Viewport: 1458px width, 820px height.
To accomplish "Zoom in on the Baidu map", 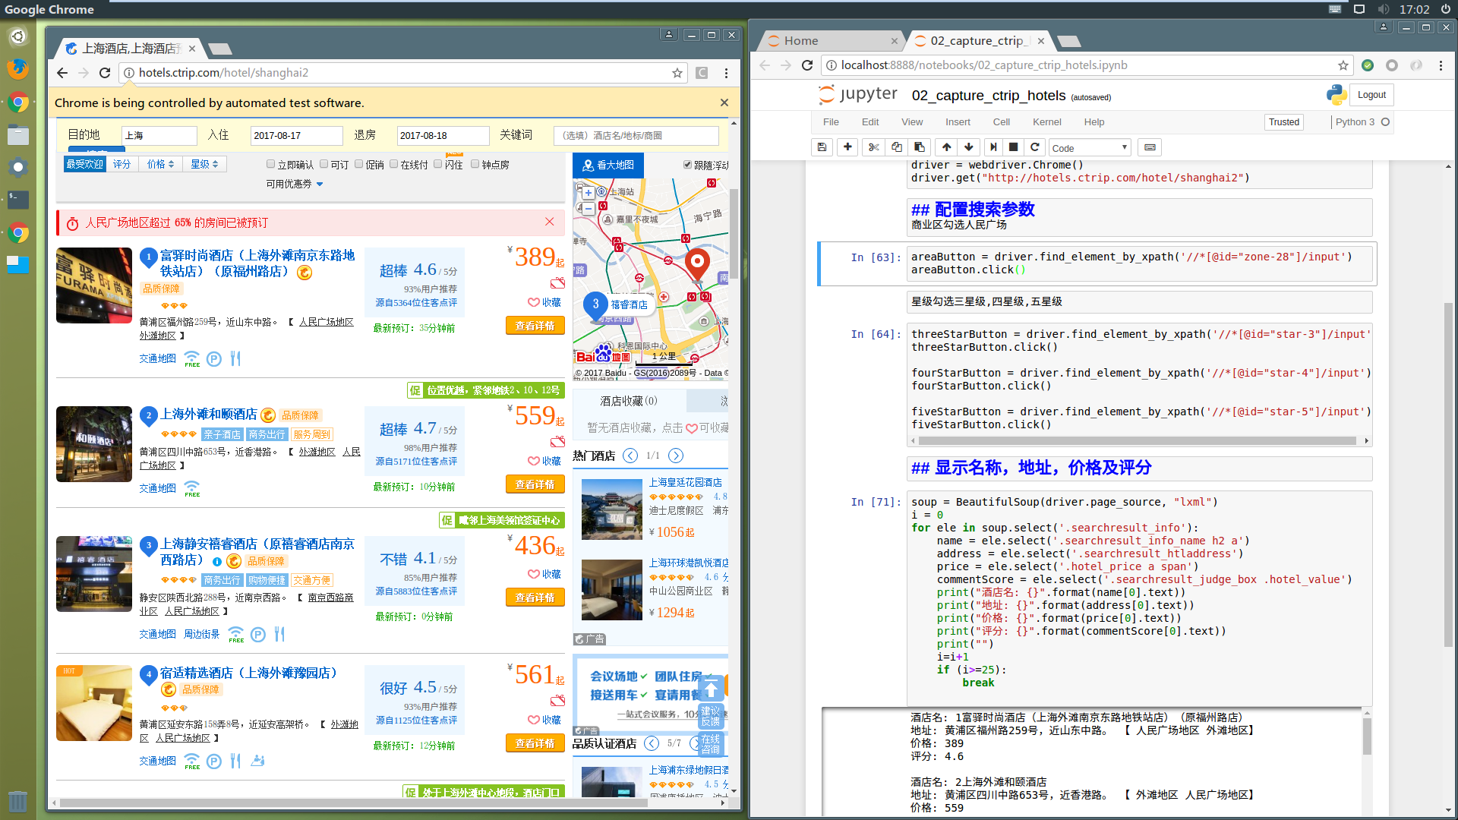I will 588,193.
